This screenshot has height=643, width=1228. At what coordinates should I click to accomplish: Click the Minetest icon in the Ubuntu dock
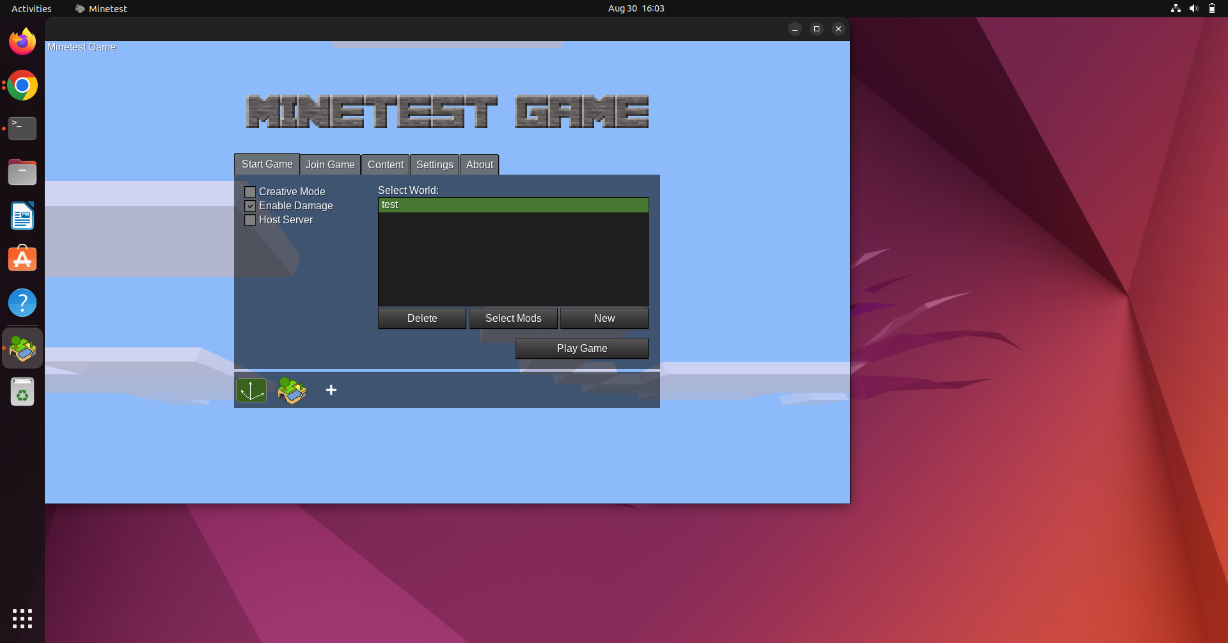tap(22, 348)
